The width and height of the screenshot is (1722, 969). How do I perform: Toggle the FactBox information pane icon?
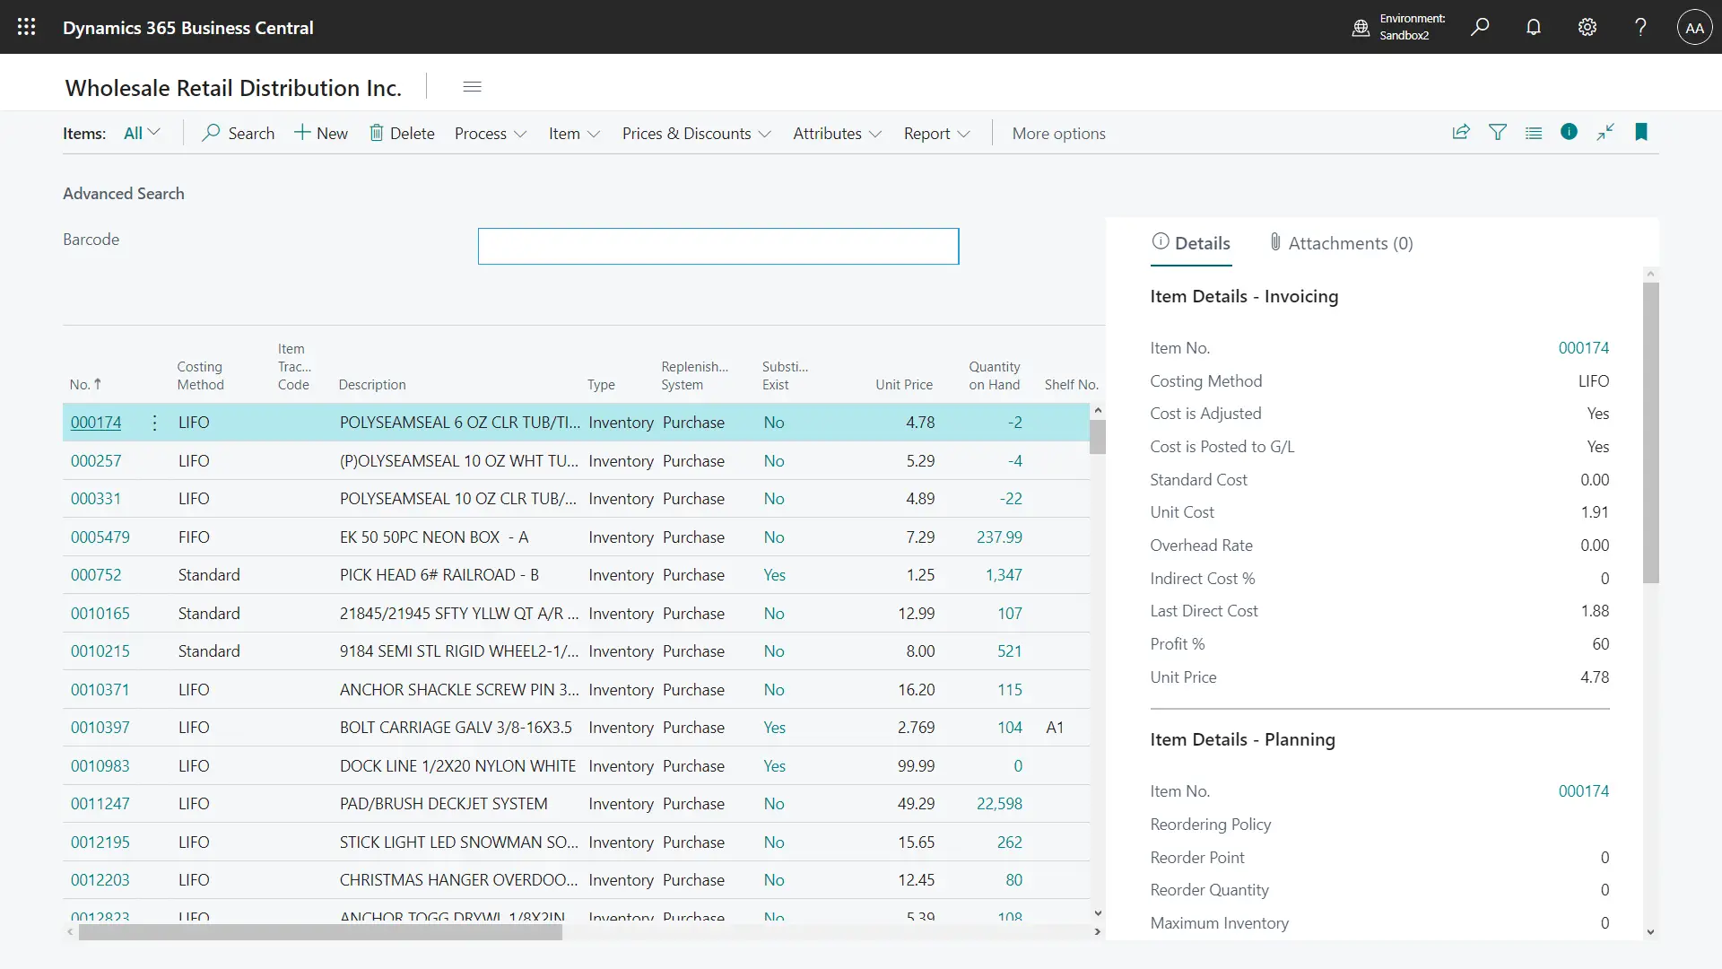click(x=1569, y=132)
